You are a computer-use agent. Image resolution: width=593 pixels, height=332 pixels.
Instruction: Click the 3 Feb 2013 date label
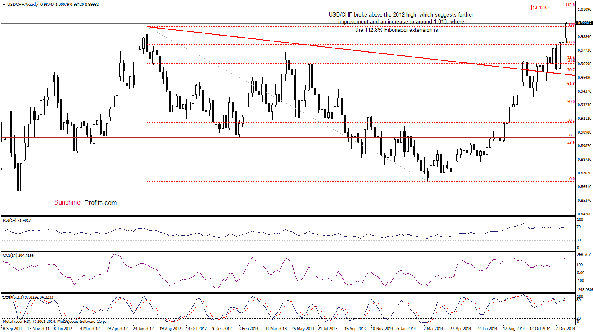249,328
